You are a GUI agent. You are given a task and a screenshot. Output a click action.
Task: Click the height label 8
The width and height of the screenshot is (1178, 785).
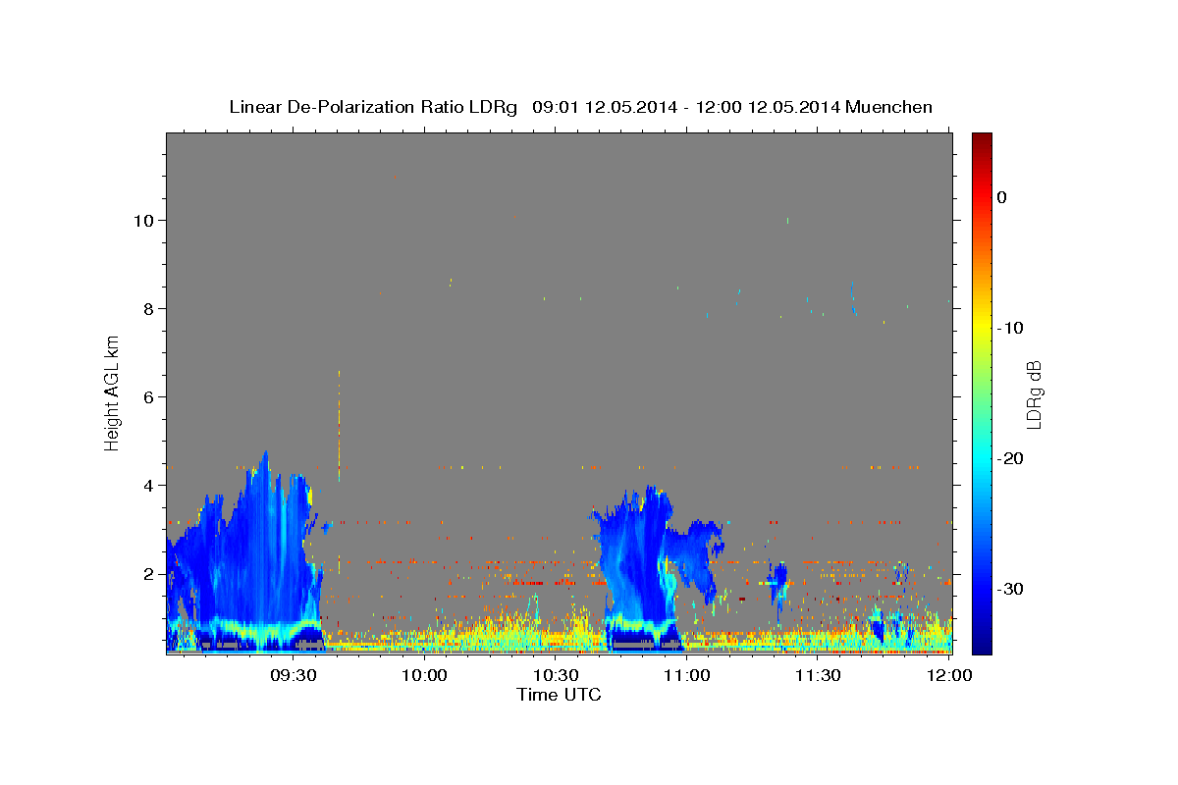(x=148, y=308)
